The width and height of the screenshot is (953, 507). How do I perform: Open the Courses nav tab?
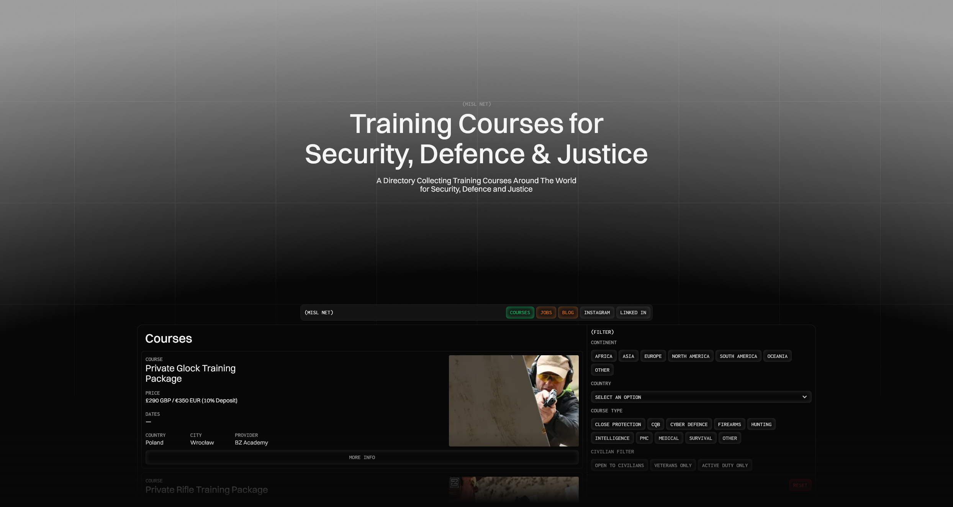click(x=520, y=313)
